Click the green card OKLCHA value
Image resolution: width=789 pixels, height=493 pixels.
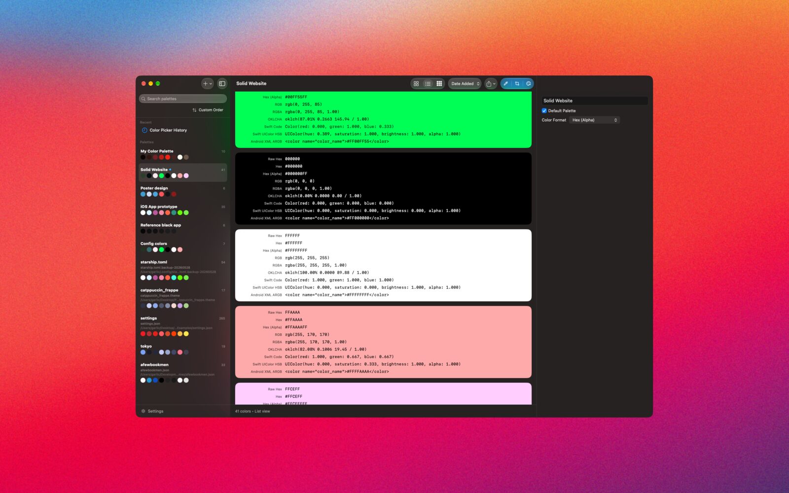pos(327,119)
